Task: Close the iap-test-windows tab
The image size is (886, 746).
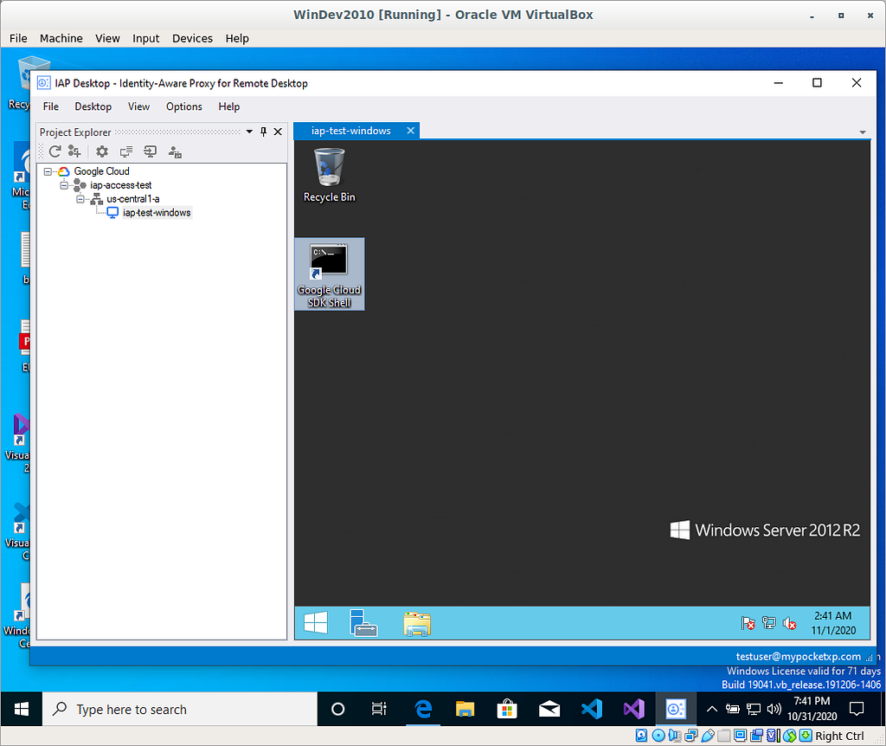Action: [411, 131]
